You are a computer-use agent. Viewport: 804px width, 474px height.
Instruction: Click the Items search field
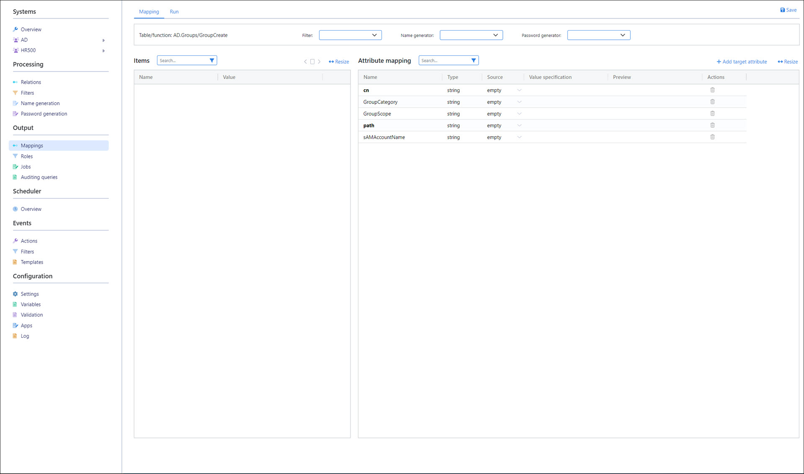183,60
